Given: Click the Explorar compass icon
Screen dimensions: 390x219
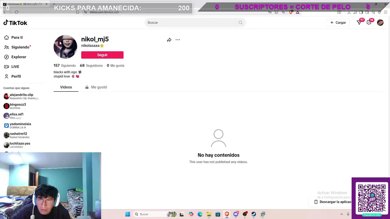Looking at the screenshot, I should click(x=6, y=57).
